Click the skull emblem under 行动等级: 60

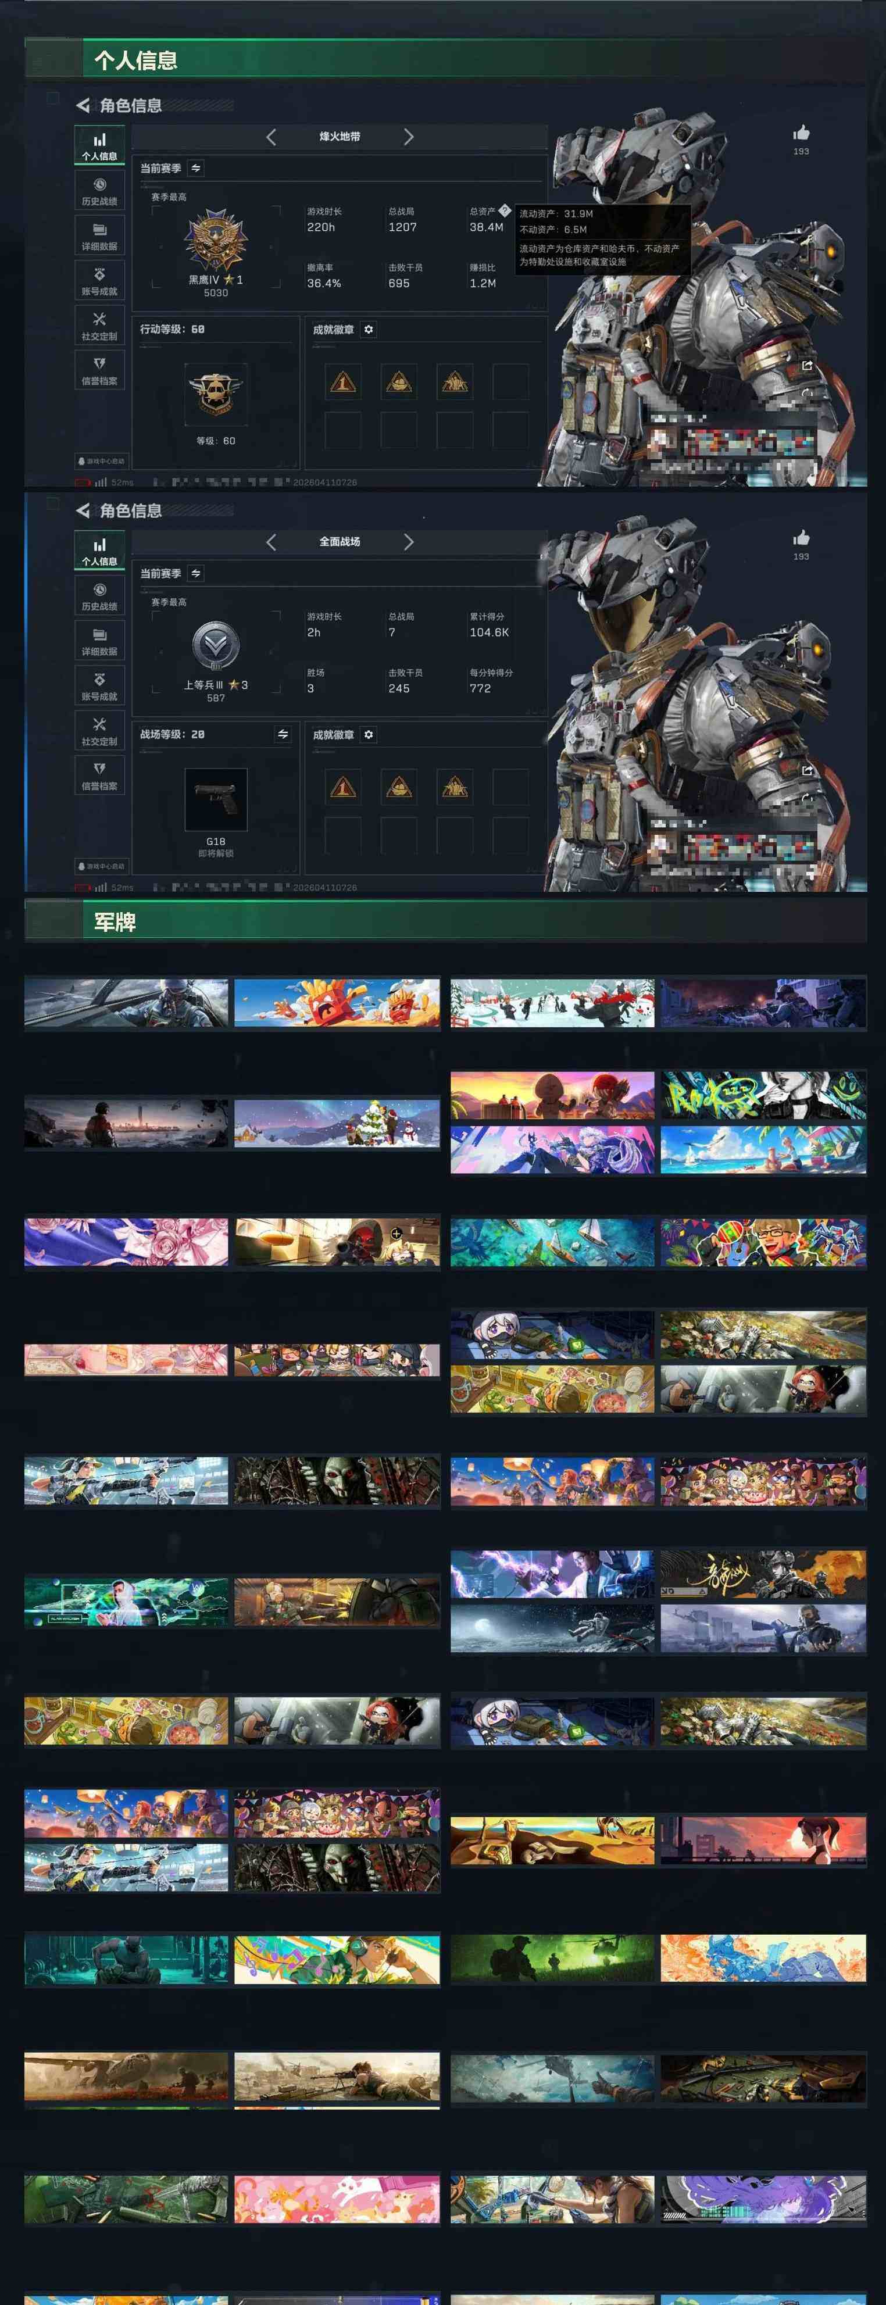point(216,395)
